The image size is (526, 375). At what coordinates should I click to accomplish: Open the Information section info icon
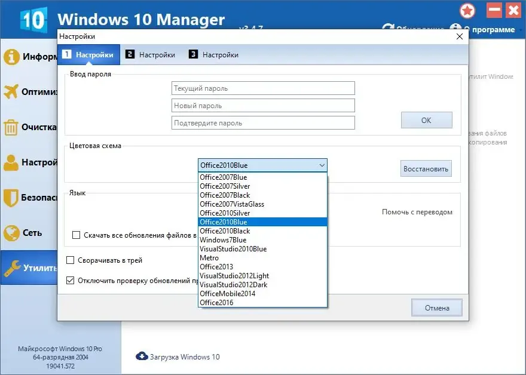coord(11,57)
